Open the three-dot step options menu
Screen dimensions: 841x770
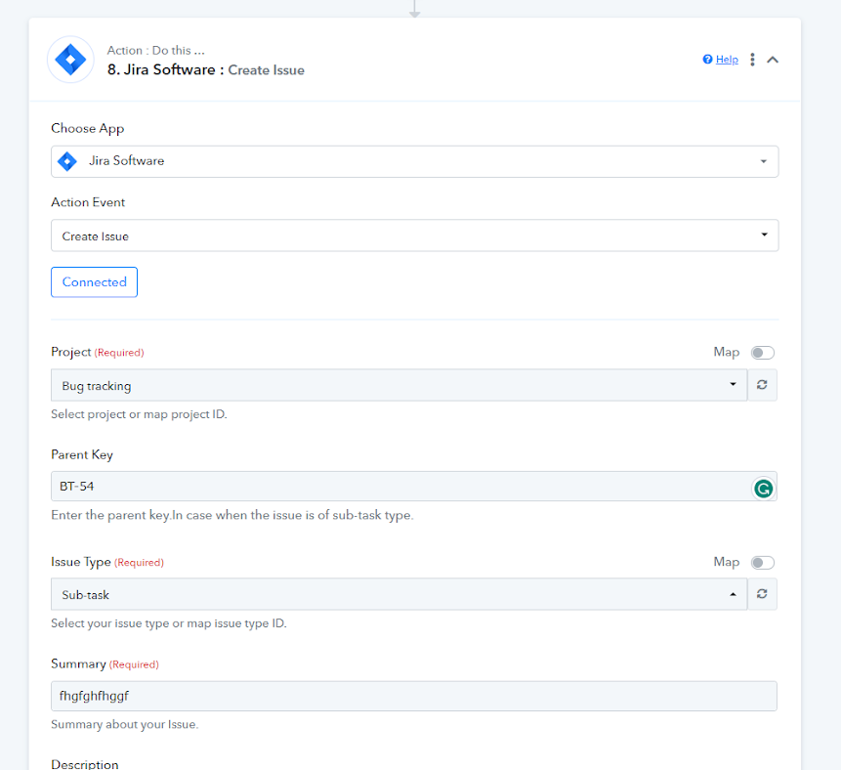[752, 60]
